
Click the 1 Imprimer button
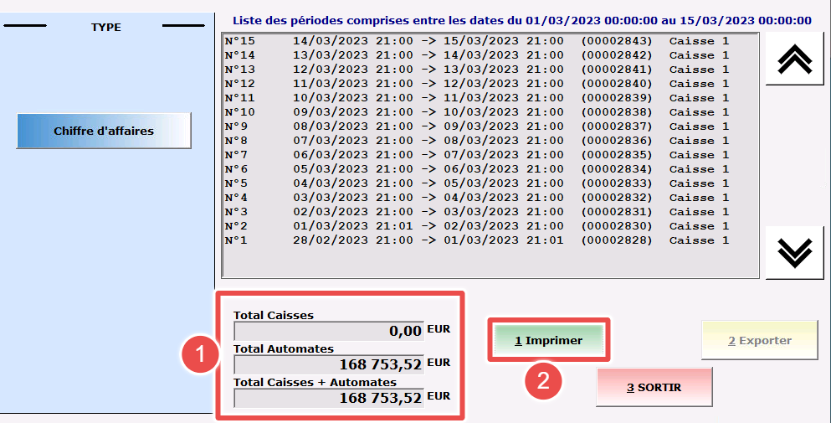(548, 341)
